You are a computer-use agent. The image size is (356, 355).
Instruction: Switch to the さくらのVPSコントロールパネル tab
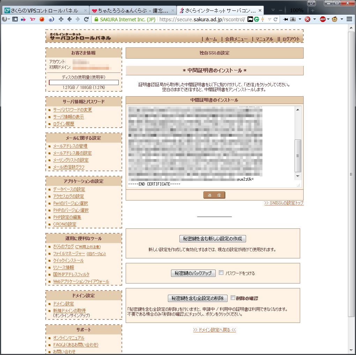(45, 10)
